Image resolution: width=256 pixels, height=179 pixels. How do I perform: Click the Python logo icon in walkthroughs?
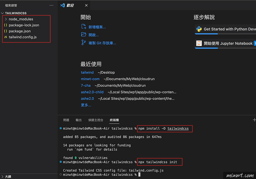tap(199, 29)
